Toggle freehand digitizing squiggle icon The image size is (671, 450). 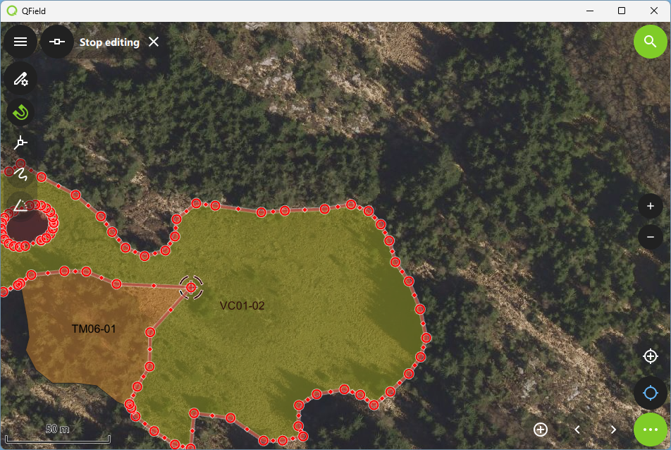(x=20, y=174)
